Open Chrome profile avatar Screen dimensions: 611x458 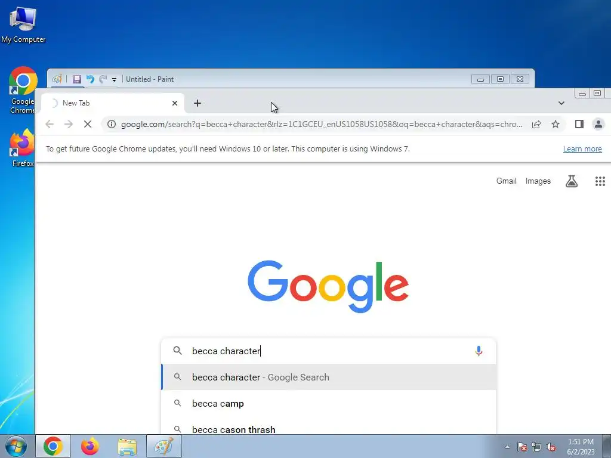point(598,124)
